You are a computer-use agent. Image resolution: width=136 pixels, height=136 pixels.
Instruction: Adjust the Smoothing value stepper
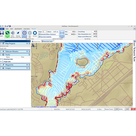pos(96,31)
